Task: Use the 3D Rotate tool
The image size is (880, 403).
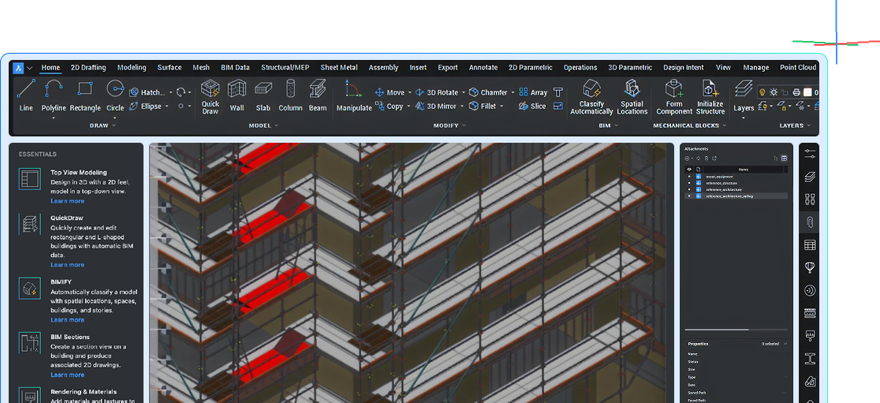Action: click(x=437, y=92)
